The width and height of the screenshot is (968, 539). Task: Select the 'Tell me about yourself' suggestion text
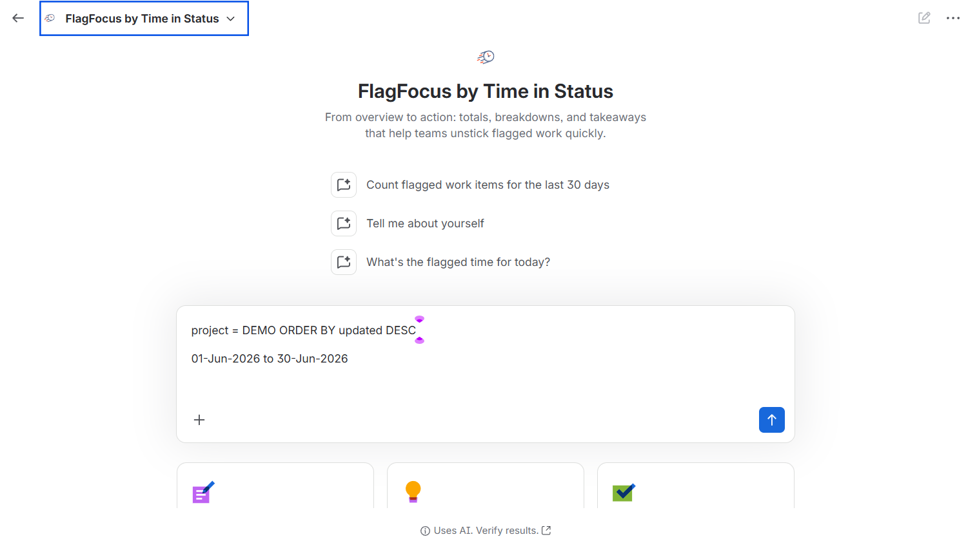(x=425, y=223)
